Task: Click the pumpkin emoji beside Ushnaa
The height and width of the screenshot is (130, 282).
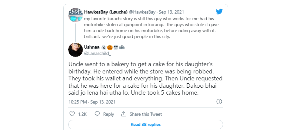Action: click(x=110, y=47)
